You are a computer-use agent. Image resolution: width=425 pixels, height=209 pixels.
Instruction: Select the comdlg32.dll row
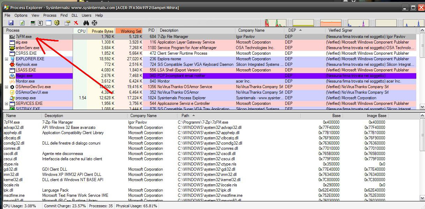coord(211,143)
